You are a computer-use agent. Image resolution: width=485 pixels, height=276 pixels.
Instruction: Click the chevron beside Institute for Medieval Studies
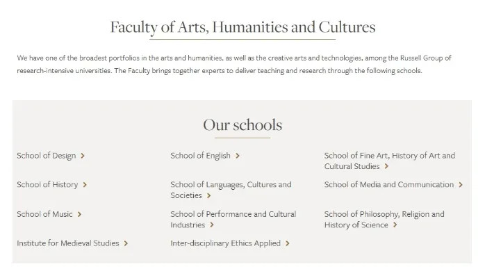click(x=126, y=243)
